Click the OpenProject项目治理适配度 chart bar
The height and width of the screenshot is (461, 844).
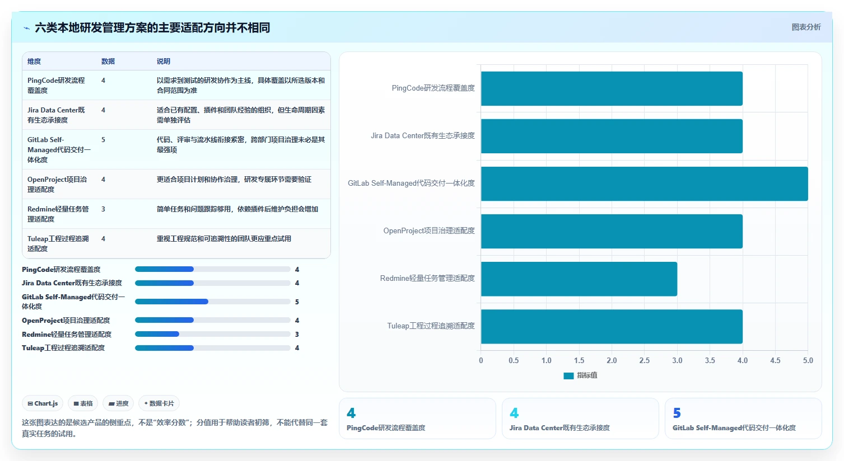coord(612,231)
